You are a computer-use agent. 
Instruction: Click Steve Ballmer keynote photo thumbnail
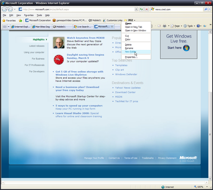(59, 43)
